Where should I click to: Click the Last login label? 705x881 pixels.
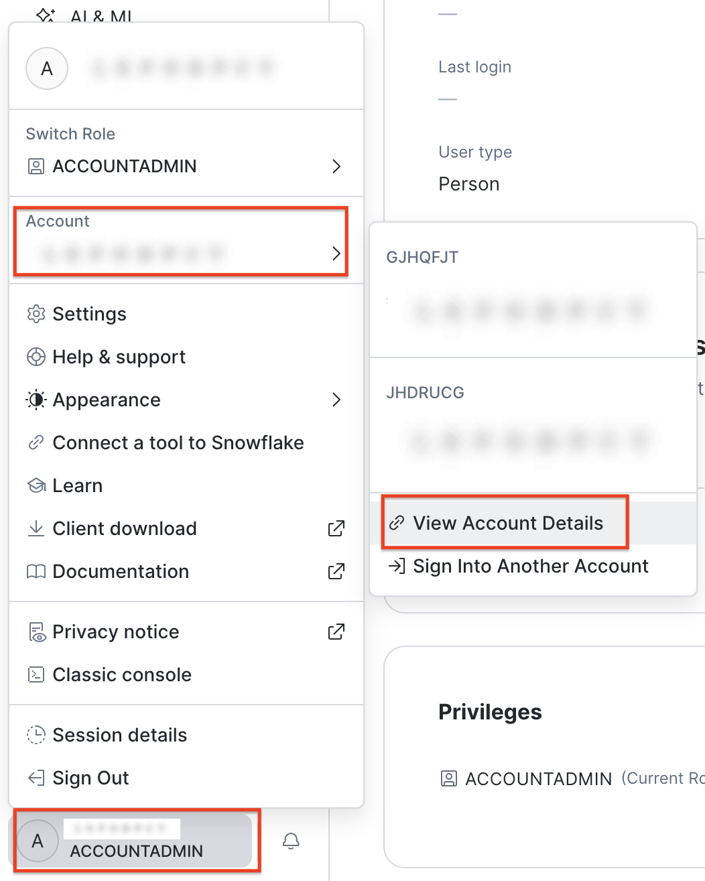pyautogui.click(x=474, y=67)
